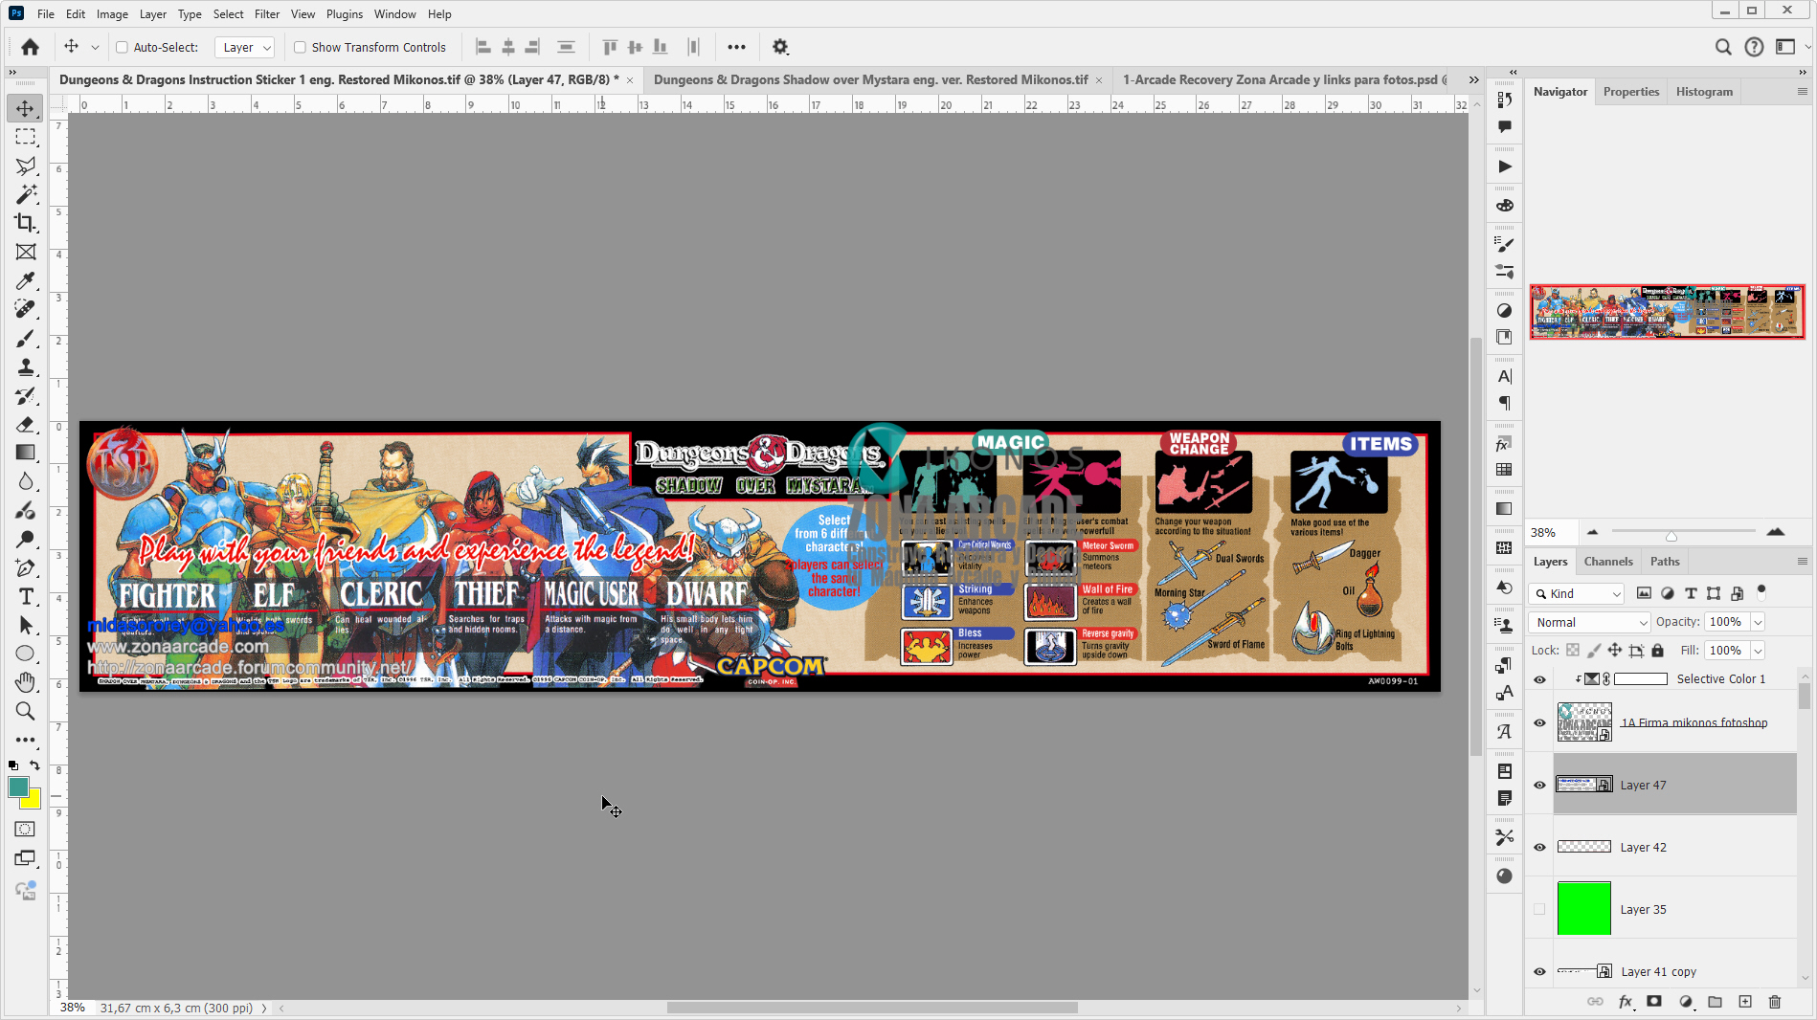Select the Crop tool

click(x=26, y=223)
